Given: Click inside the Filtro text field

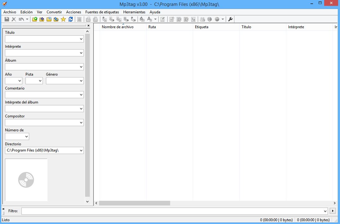Looking at the screenshot, I should pos(172,211).
